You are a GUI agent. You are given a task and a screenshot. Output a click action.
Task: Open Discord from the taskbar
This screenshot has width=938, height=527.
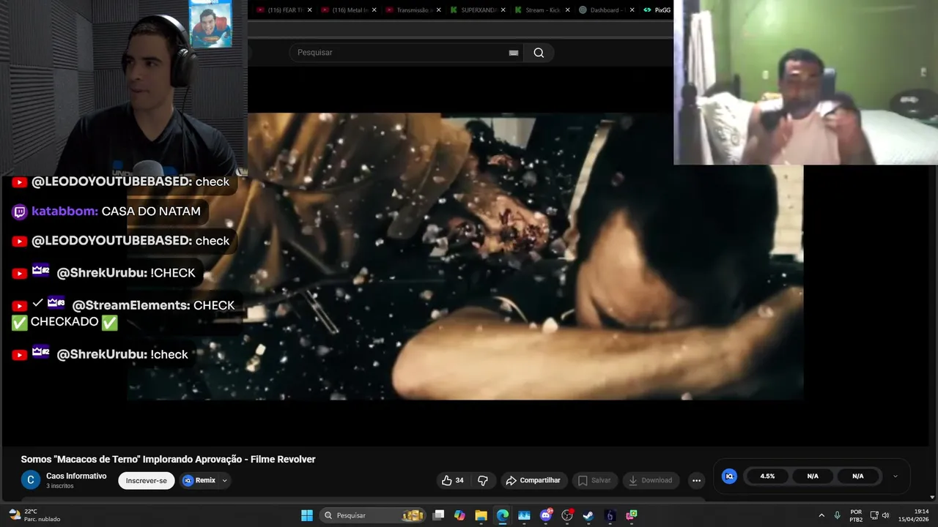pyautogui.click(x=546, y=515)
